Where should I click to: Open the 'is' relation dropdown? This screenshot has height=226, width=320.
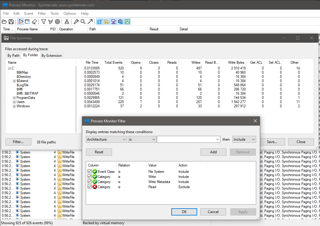142,139
